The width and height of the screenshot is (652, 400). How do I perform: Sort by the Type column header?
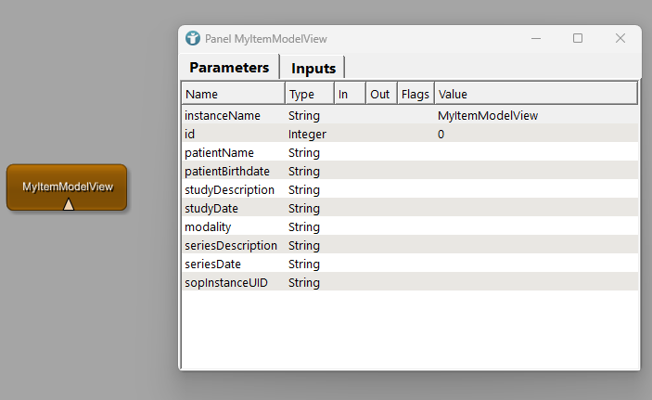308,94
